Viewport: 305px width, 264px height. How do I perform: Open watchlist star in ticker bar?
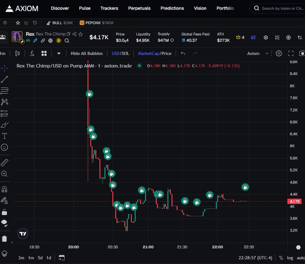coord(18,23)
